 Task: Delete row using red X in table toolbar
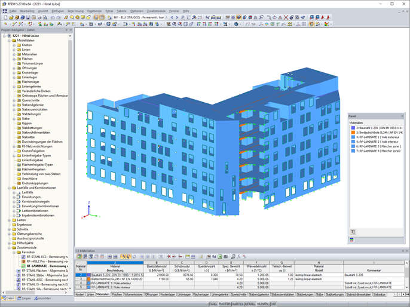pos(169,257)
